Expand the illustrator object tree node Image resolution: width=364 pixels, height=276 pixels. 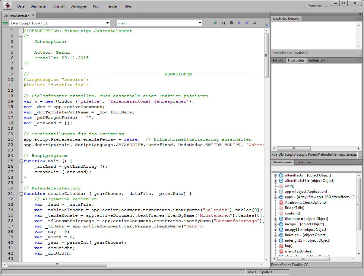(x=275, y=219)
